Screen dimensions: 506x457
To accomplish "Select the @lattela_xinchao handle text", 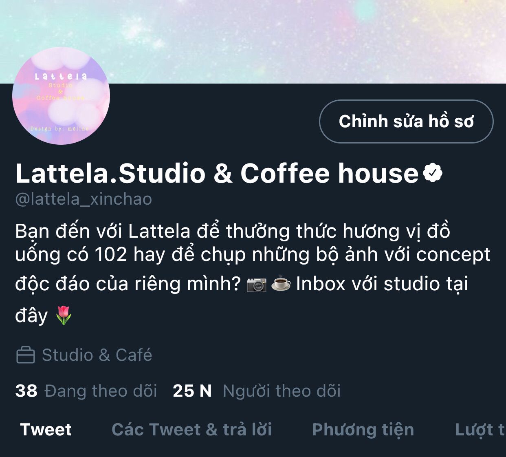I will [84, 199].
